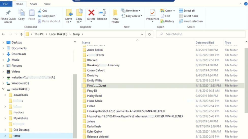Select Downloads in navigation pane
Viewport: 248px width, 139px height.
pos(19,54)
